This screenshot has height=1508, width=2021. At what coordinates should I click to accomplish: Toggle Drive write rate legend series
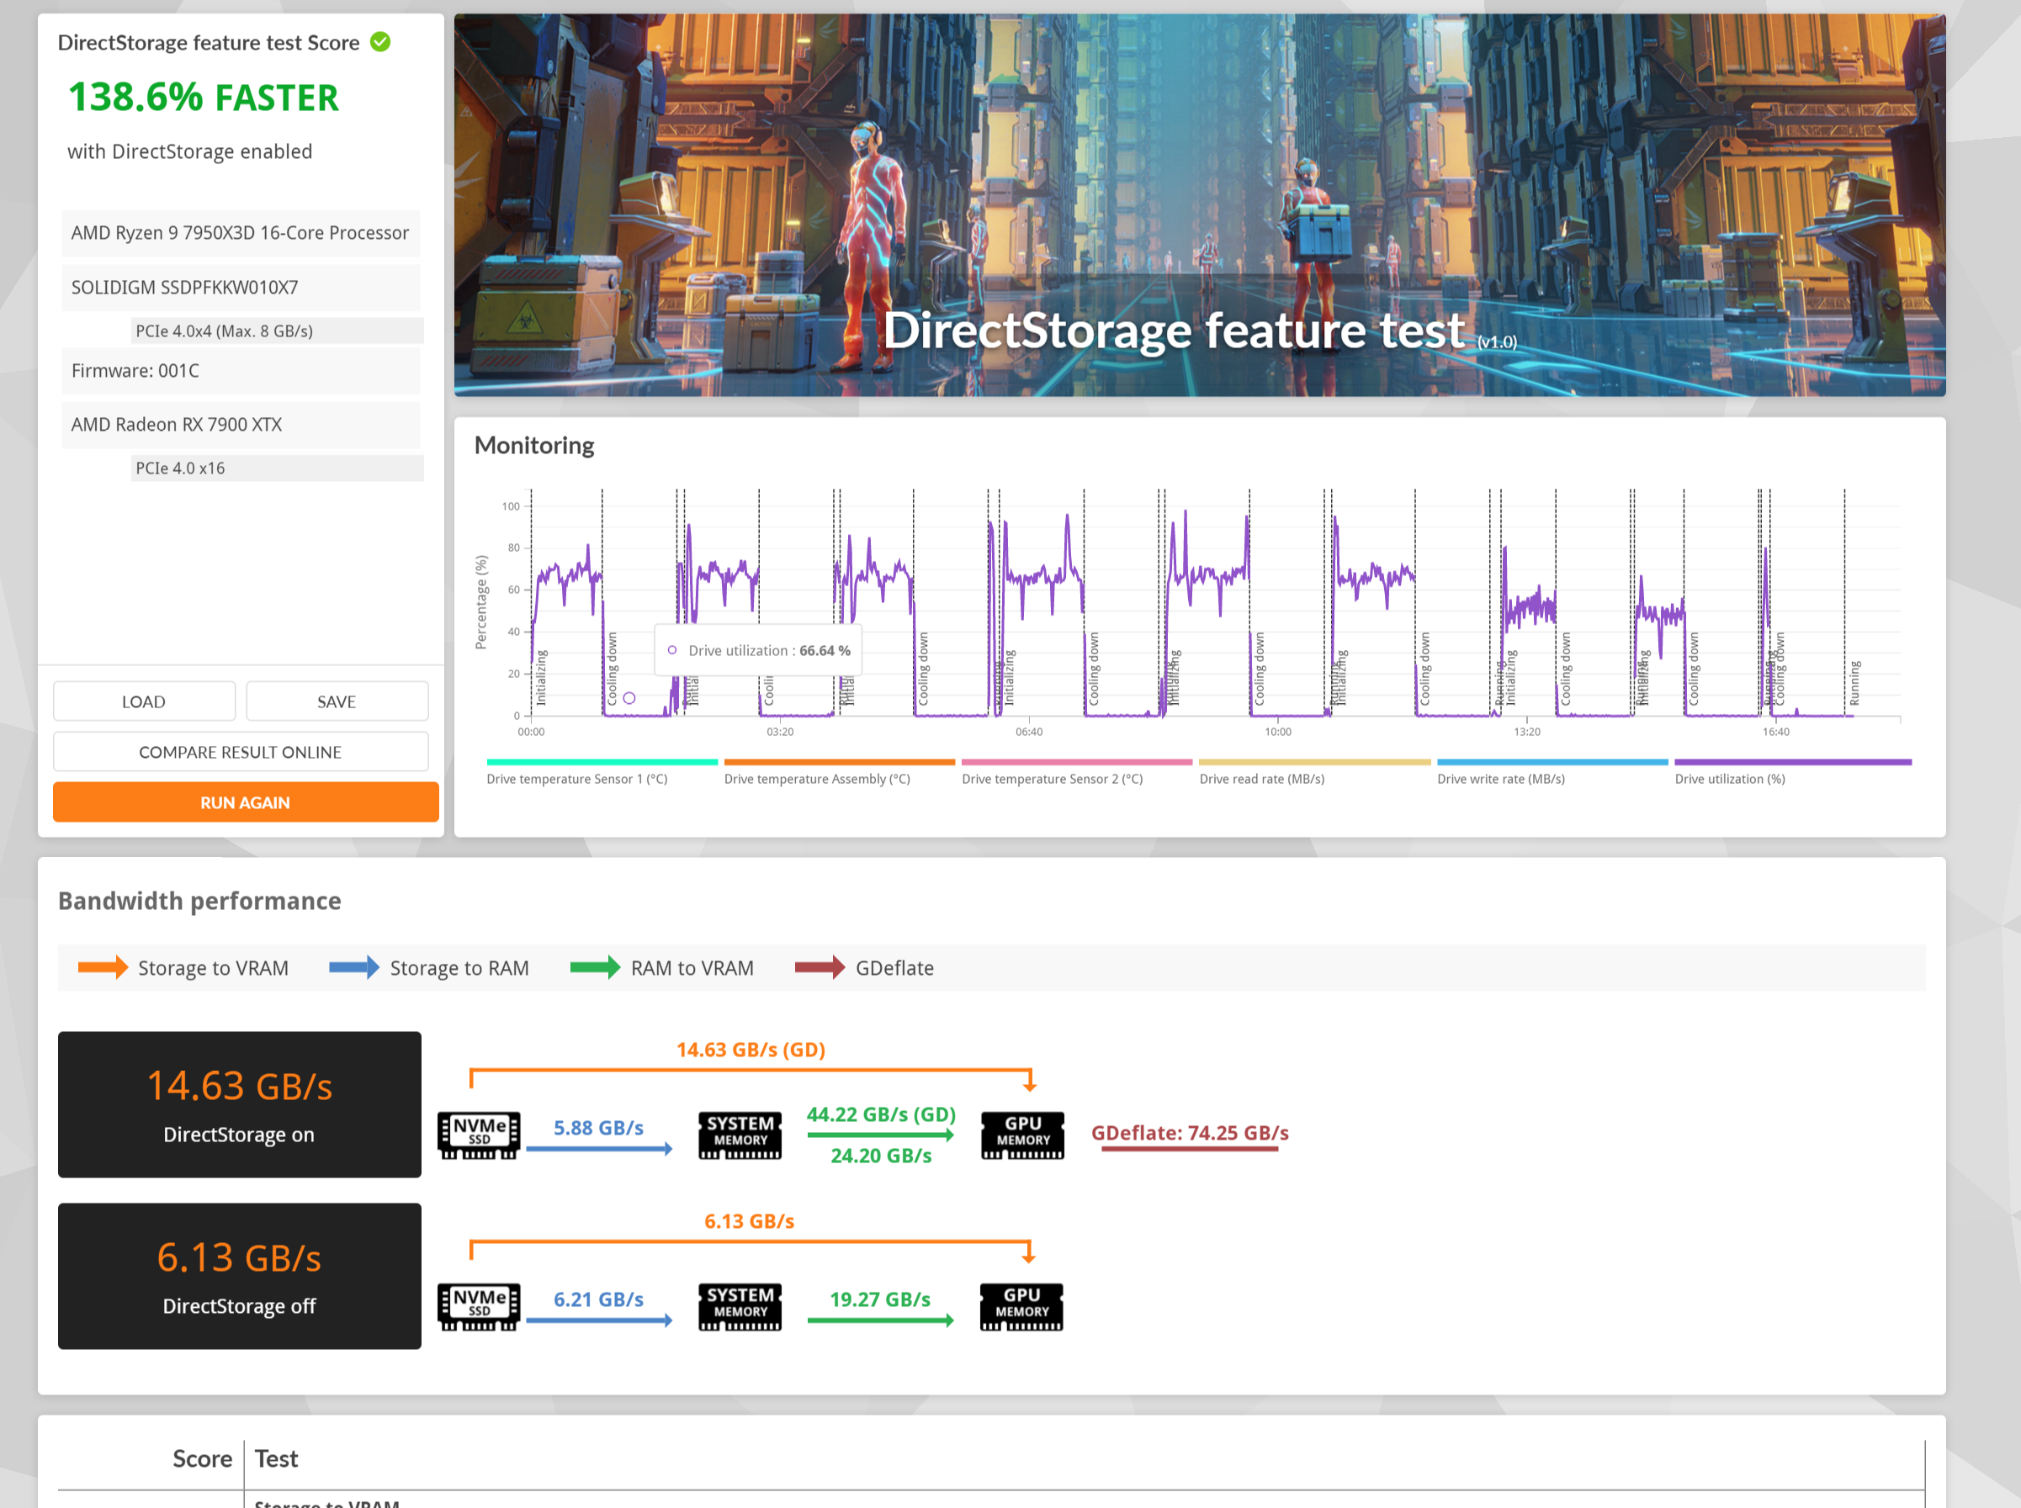pos(1552,771)
